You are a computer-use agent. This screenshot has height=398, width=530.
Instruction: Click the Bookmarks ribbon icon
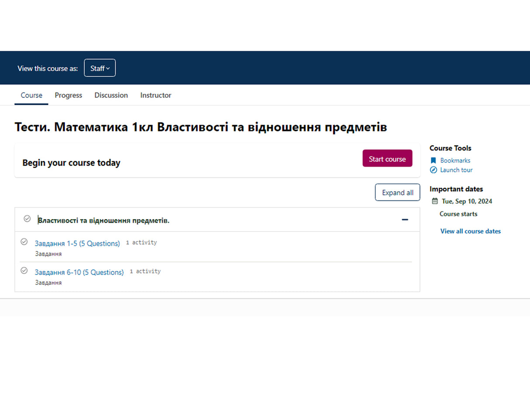pyautogui.click(x=434, y=160)
